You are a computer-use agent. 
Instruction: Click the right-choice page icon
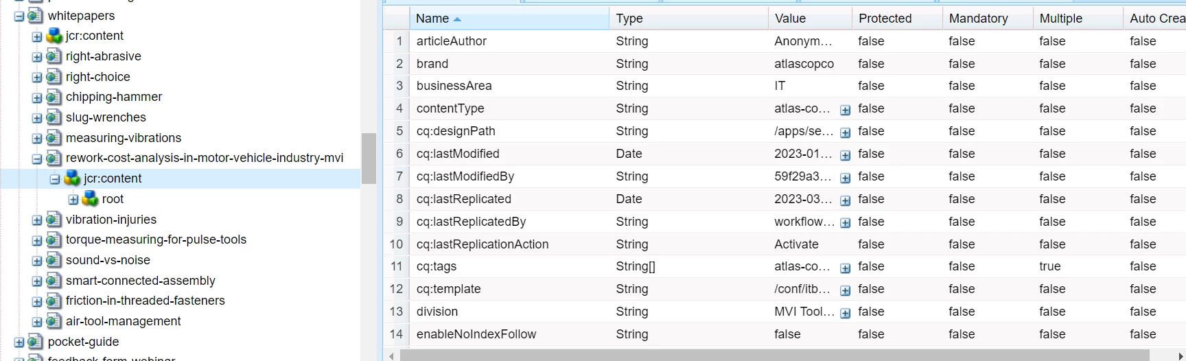54,77
